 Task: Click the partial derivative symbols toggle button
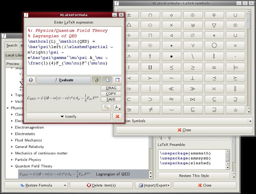tap(97, 80)
